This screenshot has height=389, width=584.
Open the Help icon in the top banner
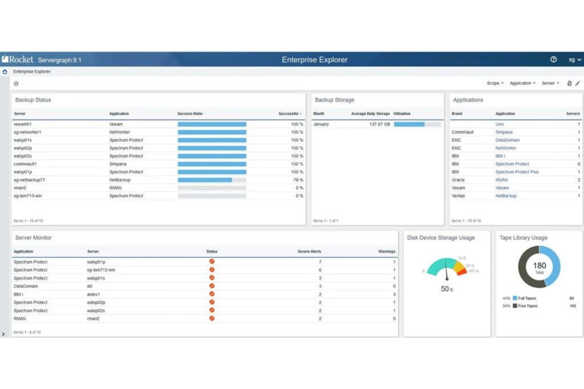tap(554, 59)
